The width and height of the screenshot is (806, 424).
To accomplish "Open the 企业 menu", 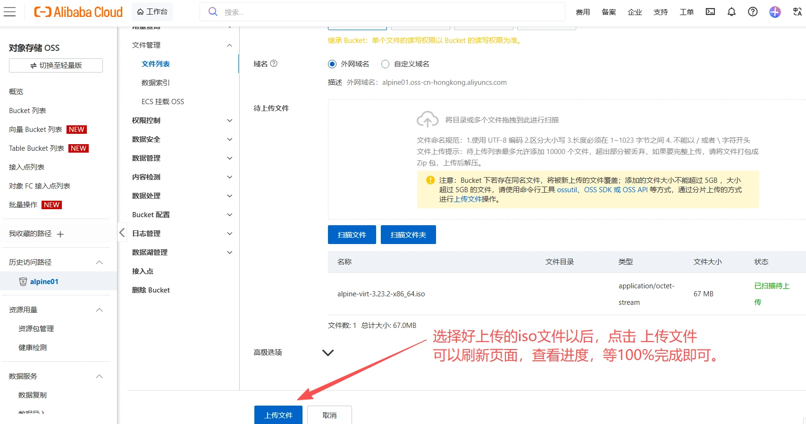I will tap(635, 12).
